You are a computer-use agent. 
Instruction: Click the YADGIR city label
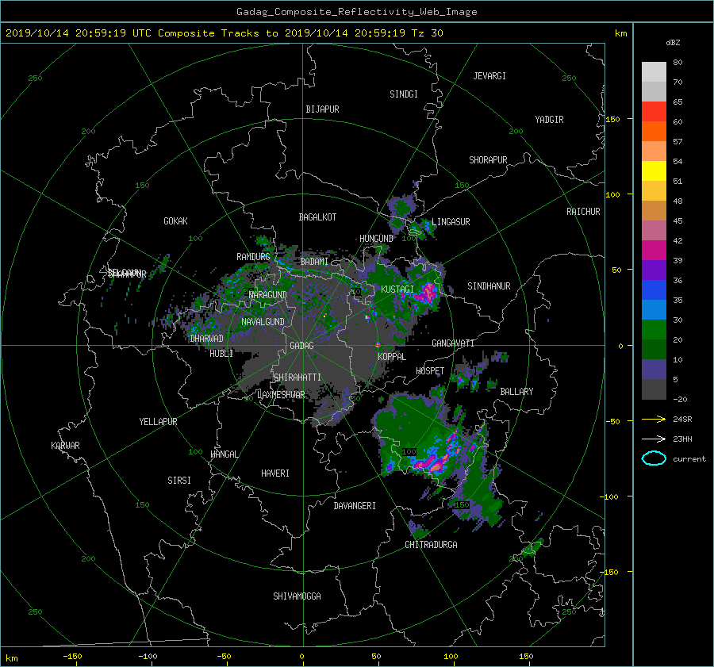549,120
